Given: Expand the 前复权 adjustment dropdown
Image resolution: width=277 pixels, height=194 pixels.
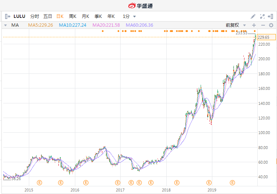Looking at the screenshot, I should [235, 25].
